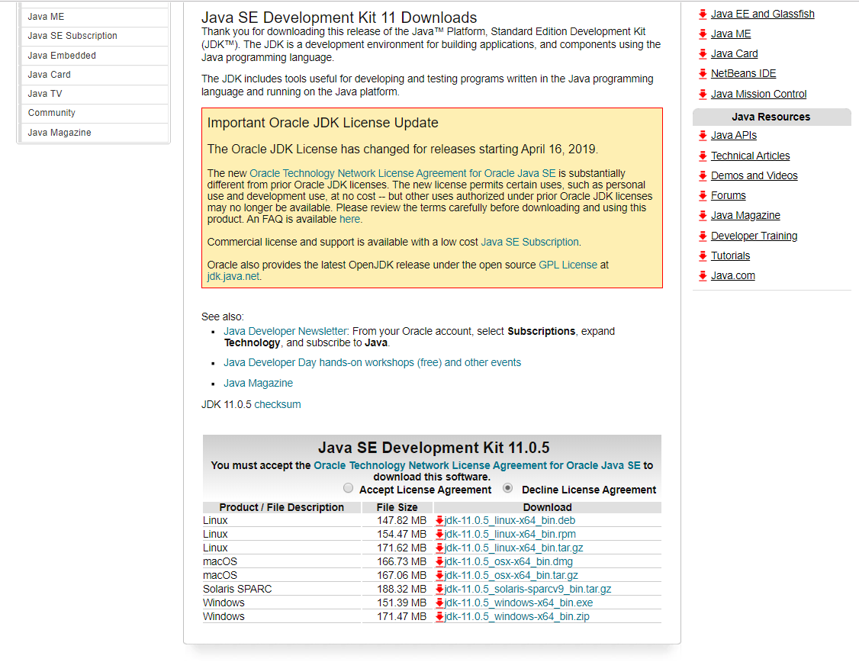Click red arrow icon beside Demos and Videos
The height and width of the screenshot is (662, 859).
tap(703, 175)
